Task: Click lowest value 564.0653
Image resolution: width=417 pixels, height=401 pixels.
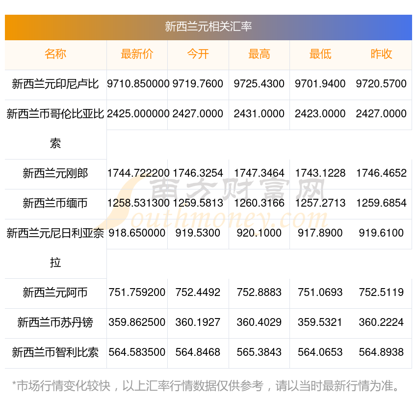Action: point(320,352)
